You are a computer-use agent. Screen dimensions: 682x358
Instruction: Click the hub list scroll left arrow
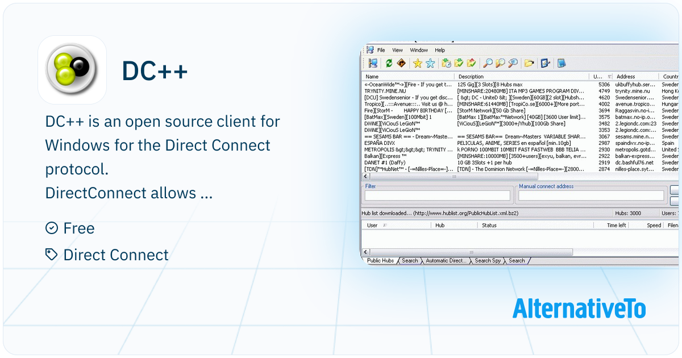(x=365, y=177)
